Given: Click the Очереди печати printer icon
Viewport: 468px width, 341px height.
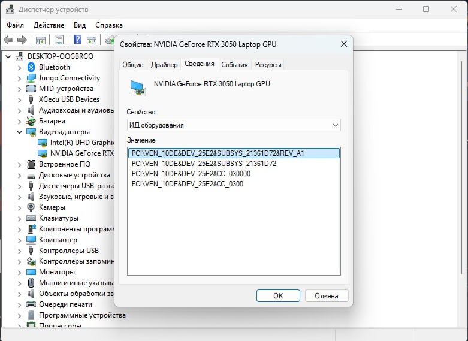Looking at the screenshot, I should (x=31, y=304).
